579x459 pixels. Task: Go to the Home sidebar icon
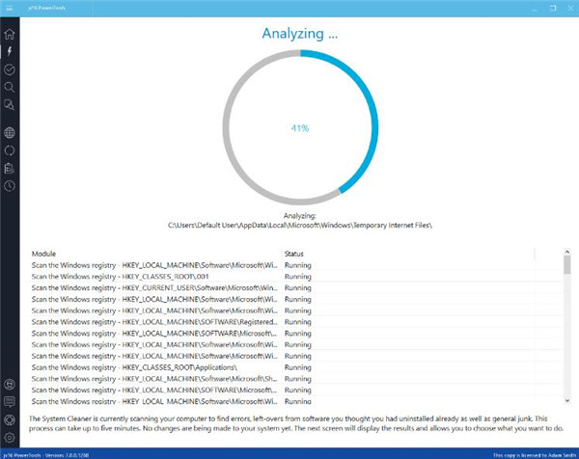tap(10, 34)
